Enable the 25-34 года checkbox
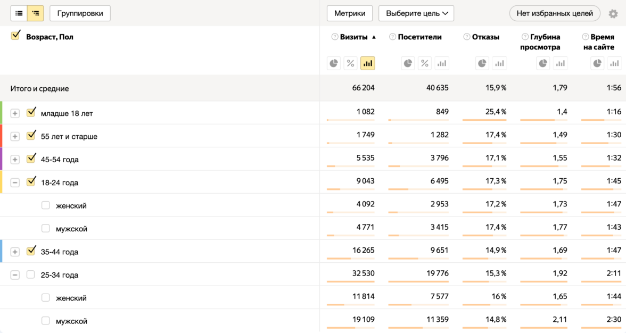This screenshot has height=333, width=626. point(31,275)
